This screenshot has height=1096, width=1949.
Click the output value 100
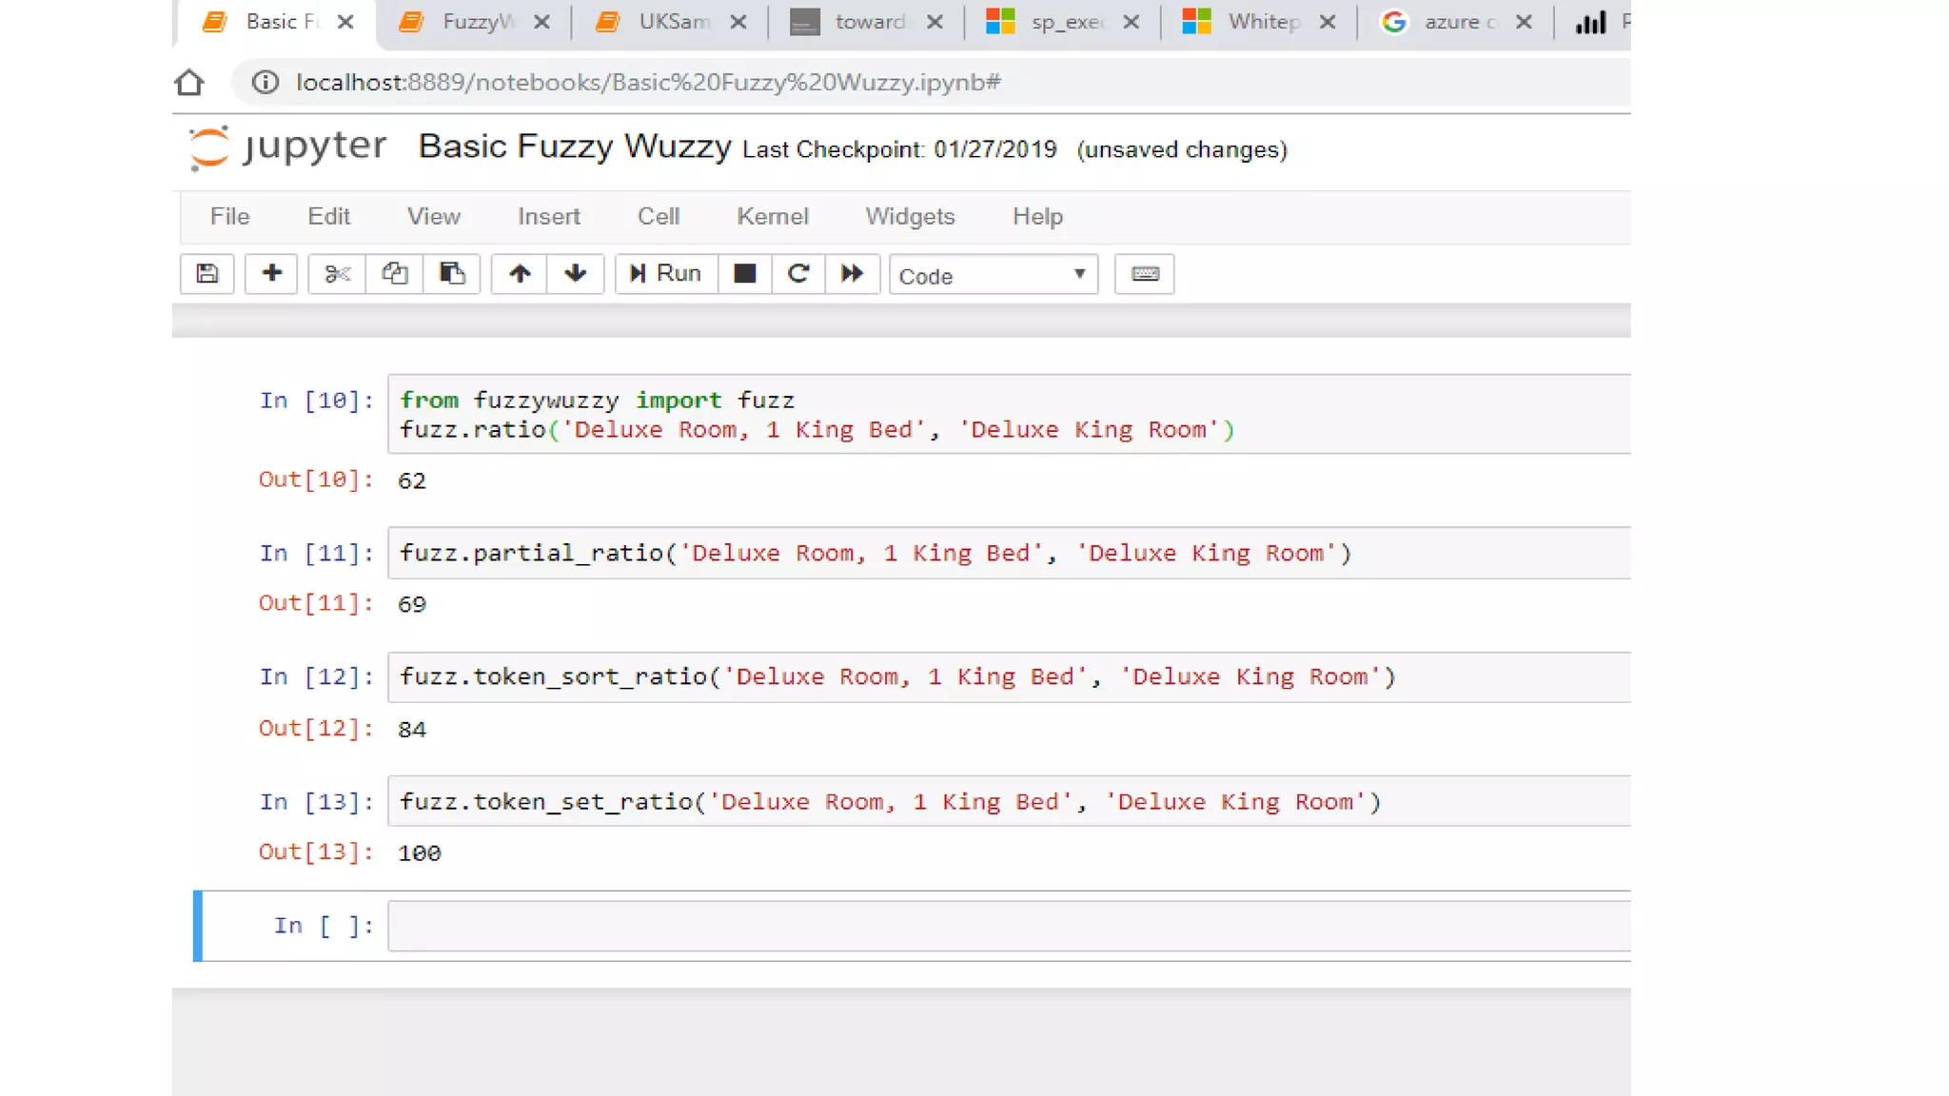[420, 853]
